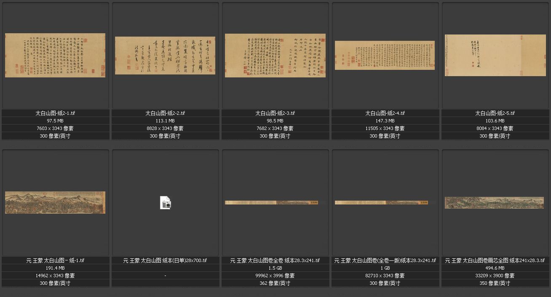Viewport: 551px width, 297px height.
Task: Click the 画芯全图 纸本241x28.3.tif filename
Action: [x=495, y=260]
